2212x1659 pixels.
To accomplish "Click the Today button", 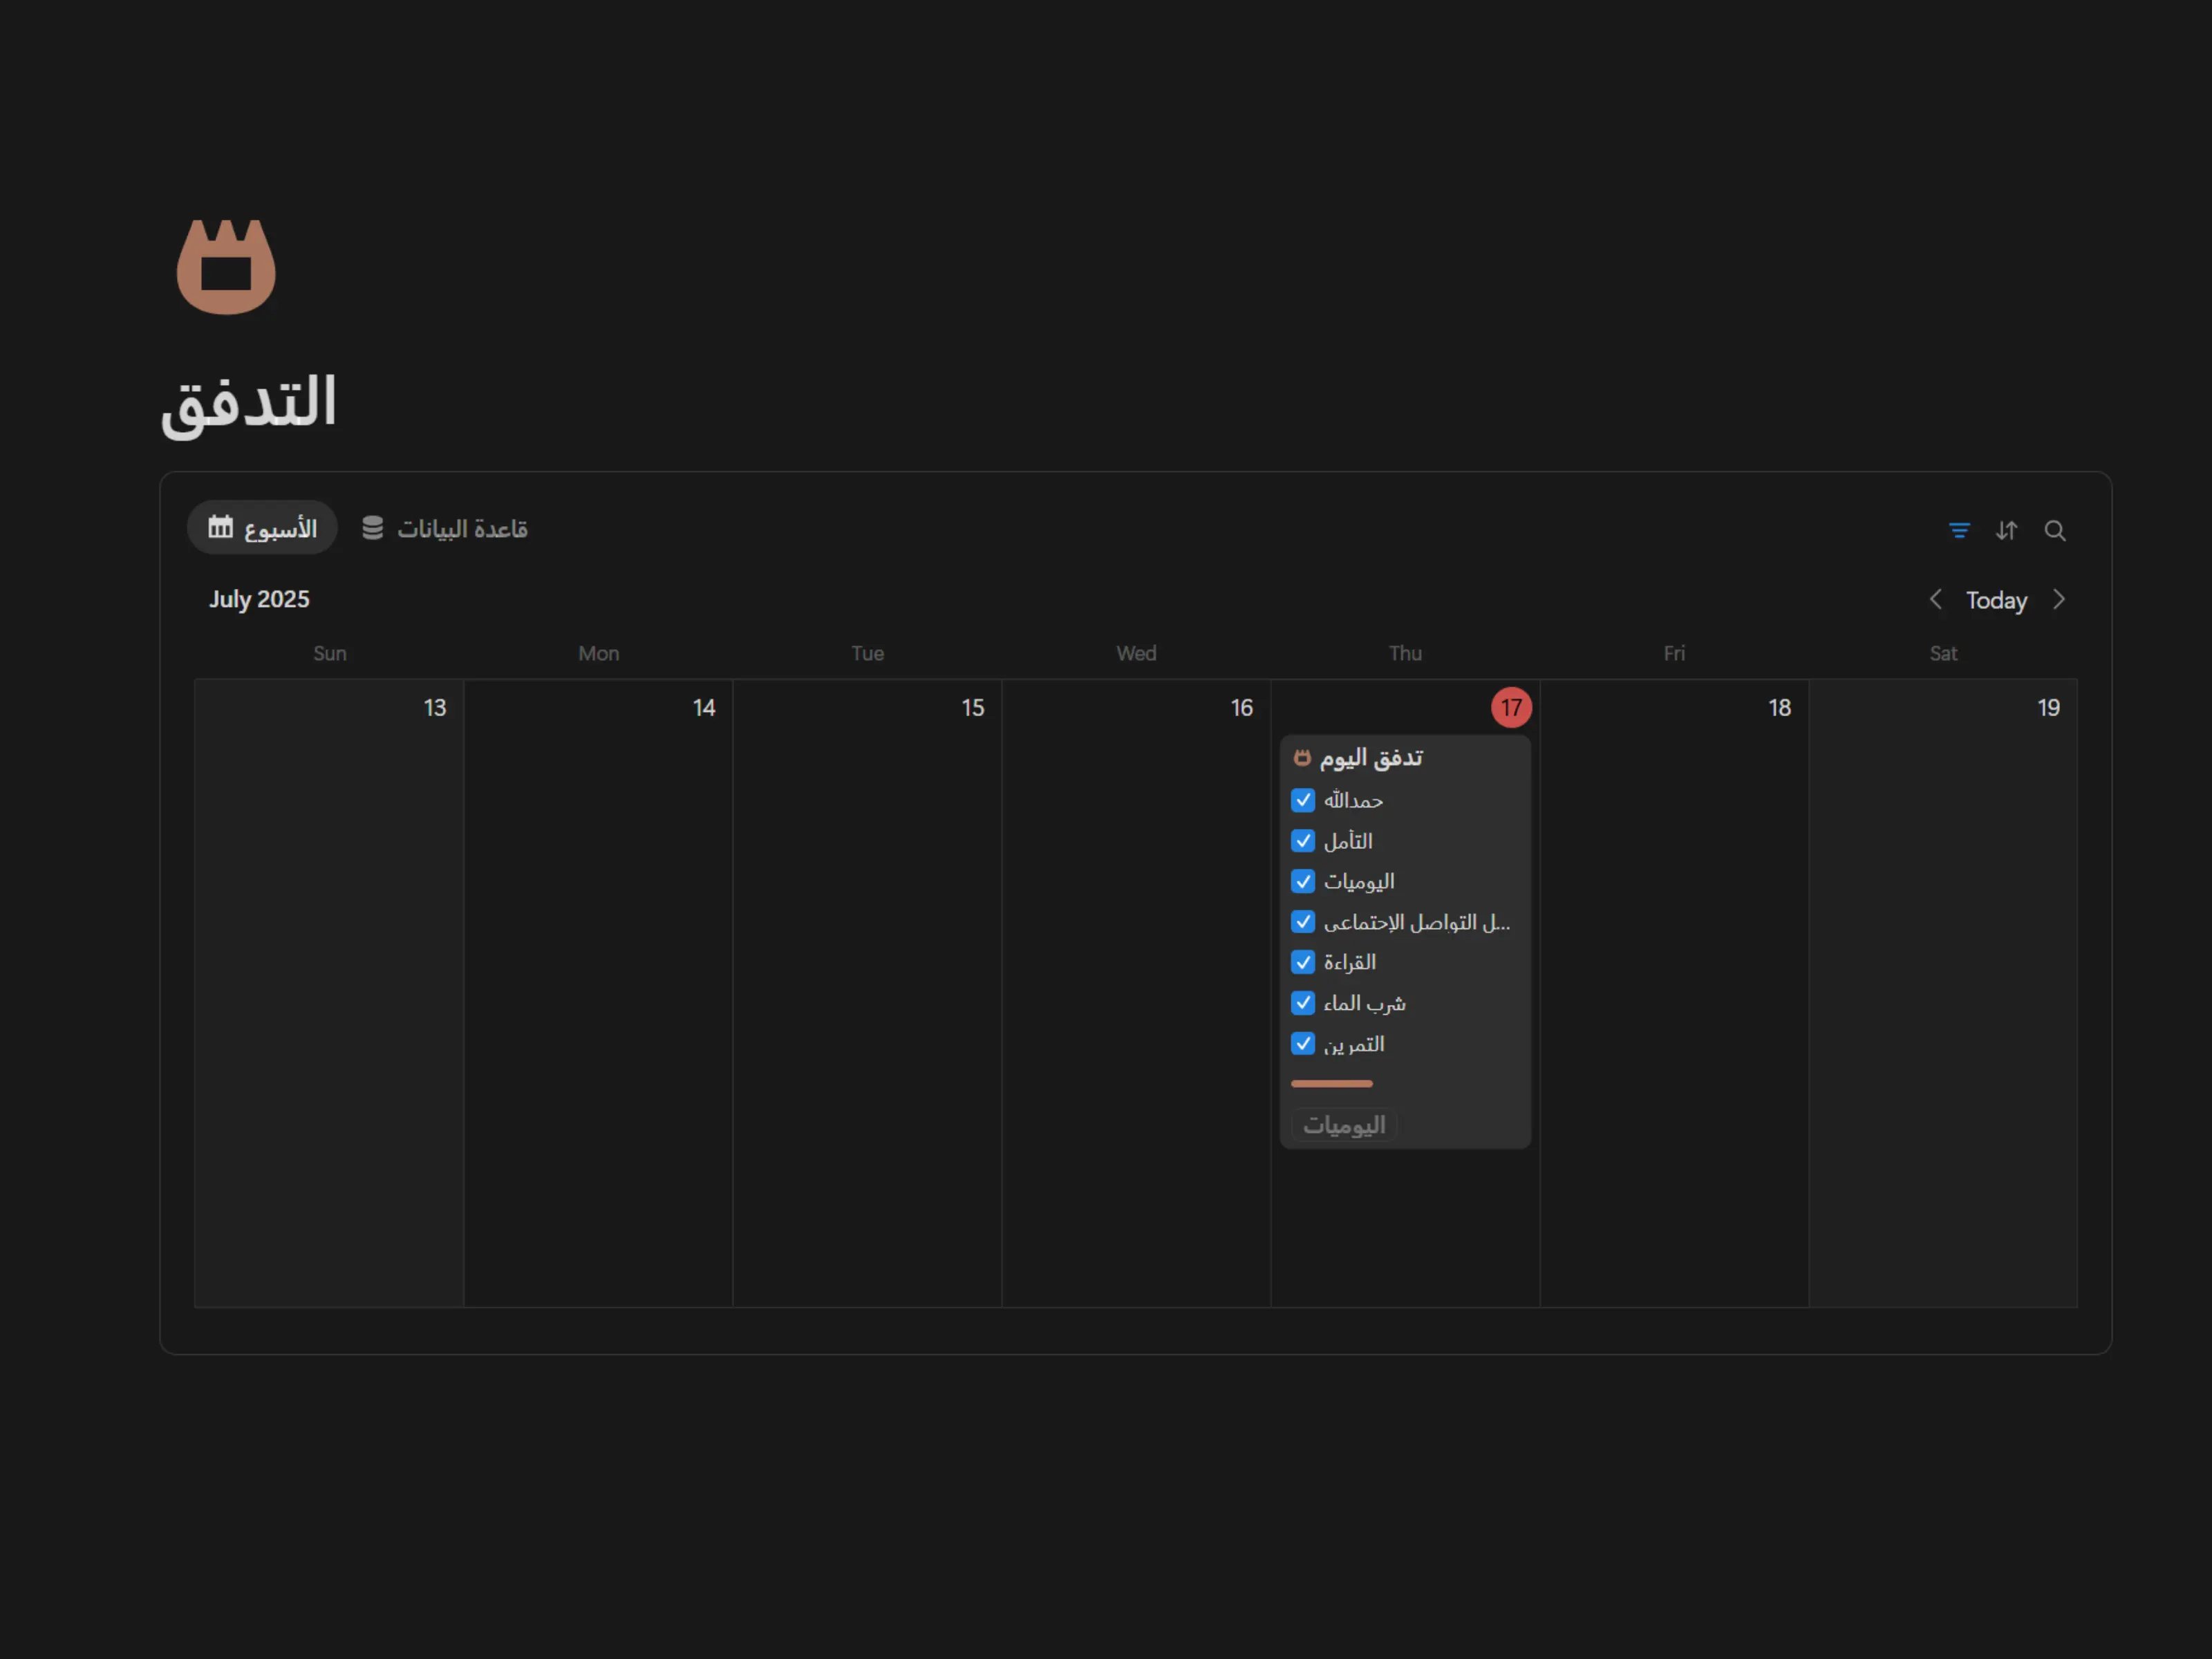I will click(1996, 600).
